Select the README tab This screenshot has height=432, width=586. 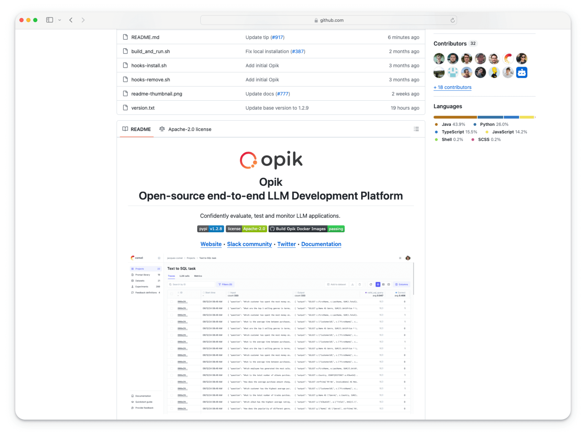[x=137, y=129]
